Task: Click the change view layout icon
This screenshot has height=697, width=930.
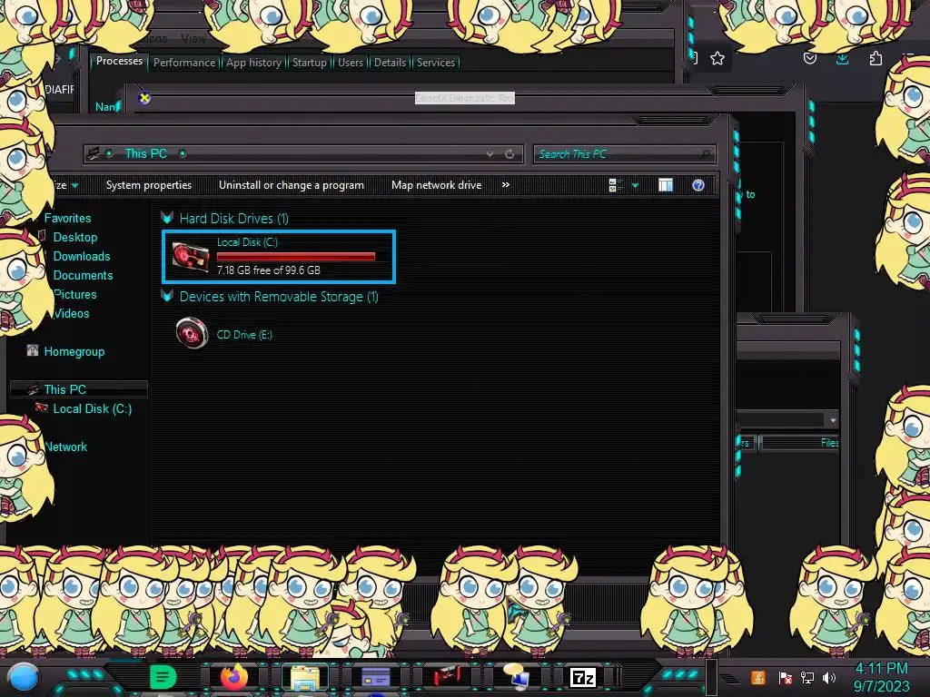Action: 616,185
